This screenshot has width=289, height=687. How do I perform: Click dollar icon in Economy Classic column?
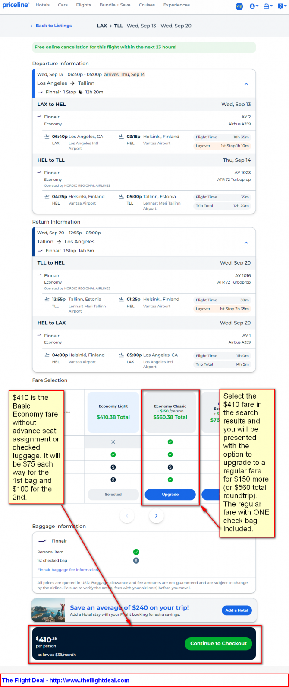click(170, 467)
